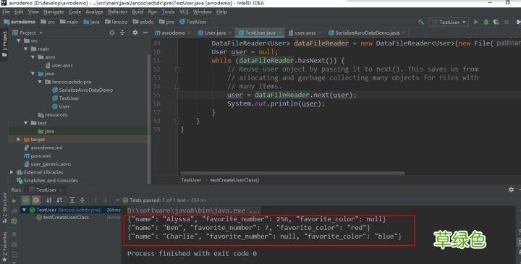Switch to user.avsc editor tab
The image size is (521, 264).
tap(305, 33)
